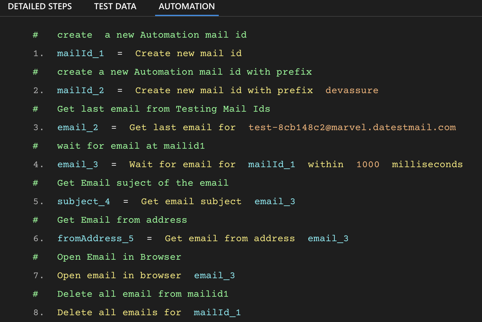Switch to the DETAILED STEPS tab
Image resolution: width=482 pixels, height=322 pixels.
pos(40,6)
